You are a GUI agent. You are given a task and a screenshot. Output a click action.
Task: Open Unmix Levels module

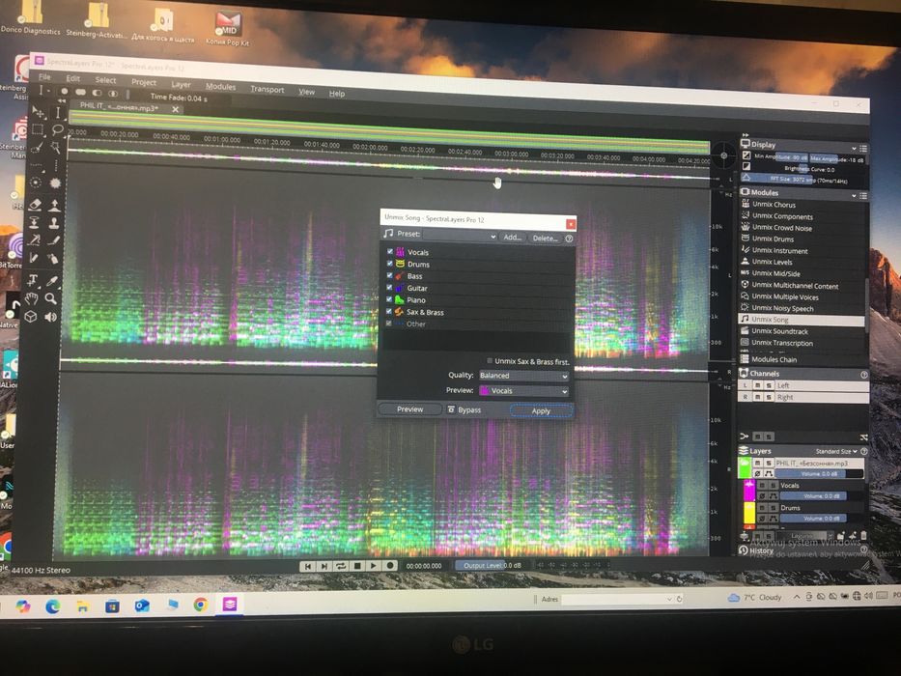pyautogui.click(x=772, y=262)
